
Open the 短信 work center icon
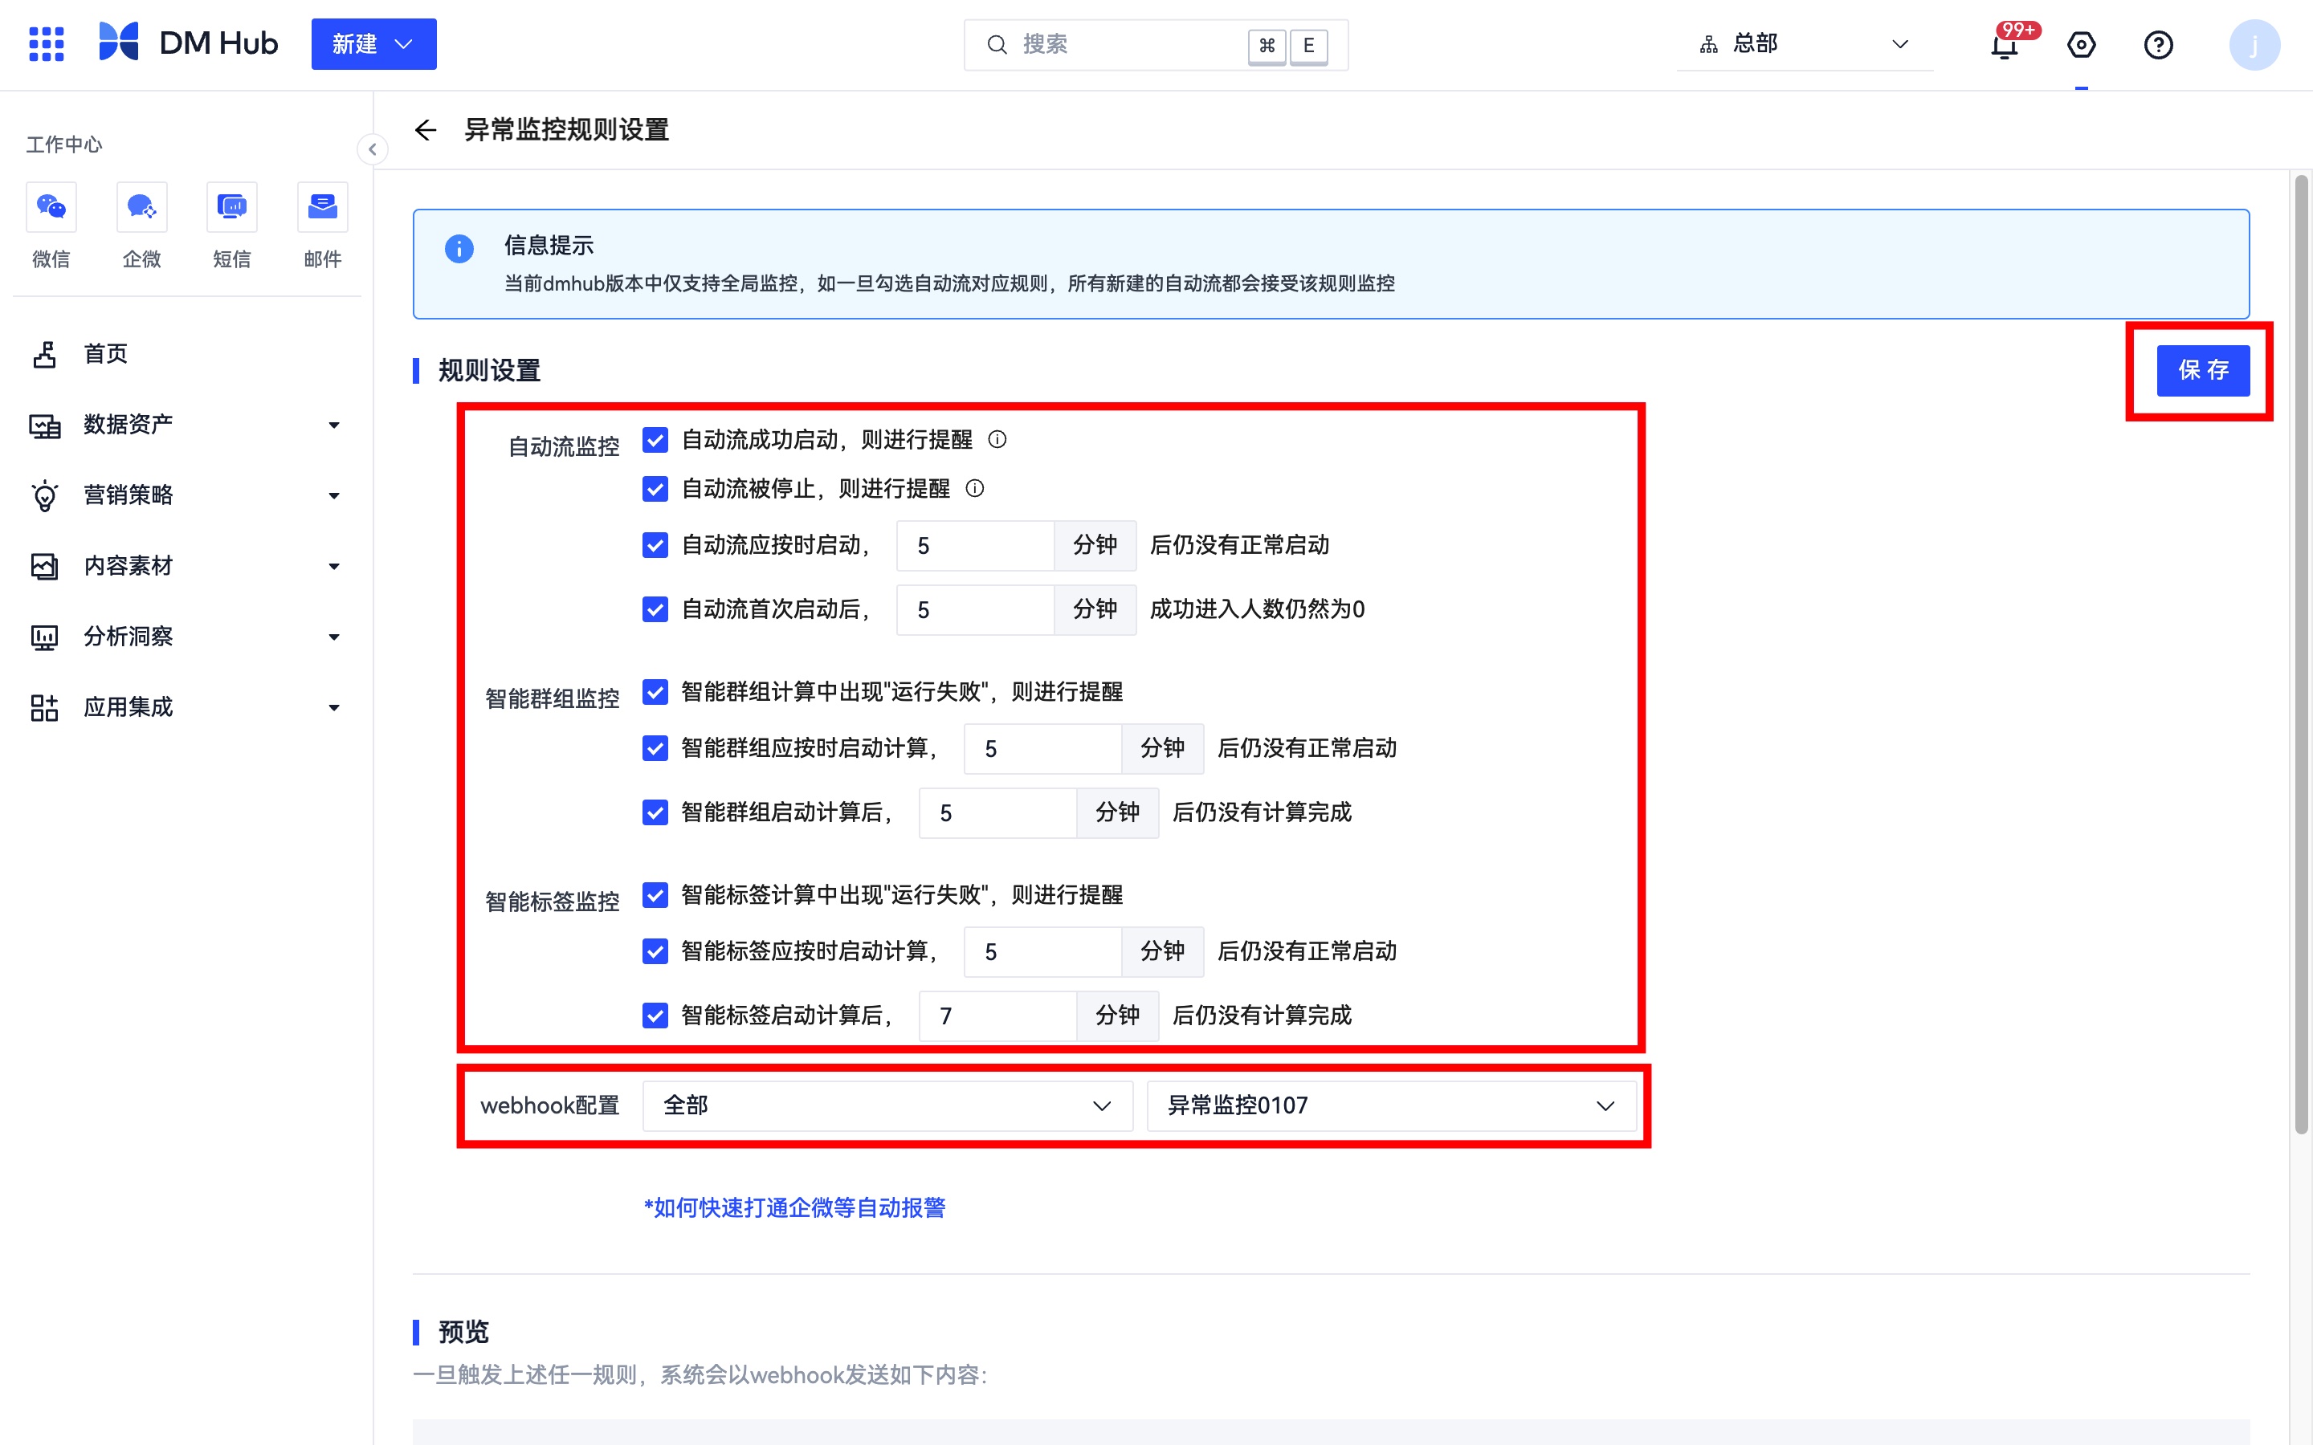click(x=231, y=206)
